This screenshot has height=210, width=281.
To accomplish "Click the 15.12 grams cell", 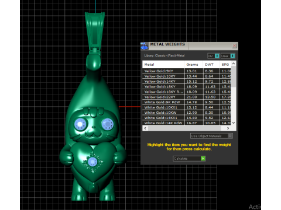I will point(194,82).
